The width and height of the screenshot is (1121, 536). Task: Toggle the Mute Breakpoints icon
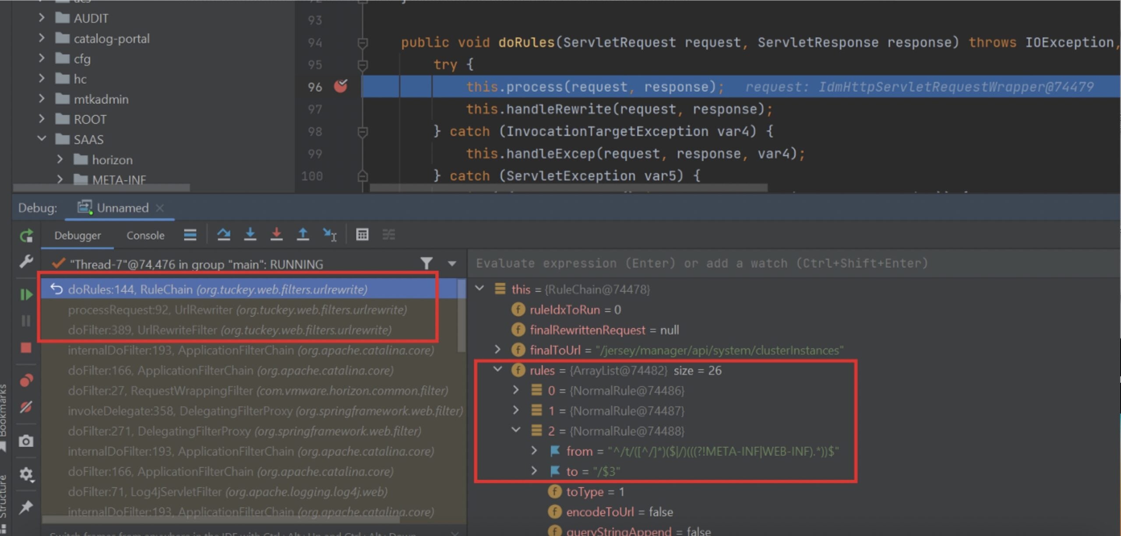click(x=26, y=407)
